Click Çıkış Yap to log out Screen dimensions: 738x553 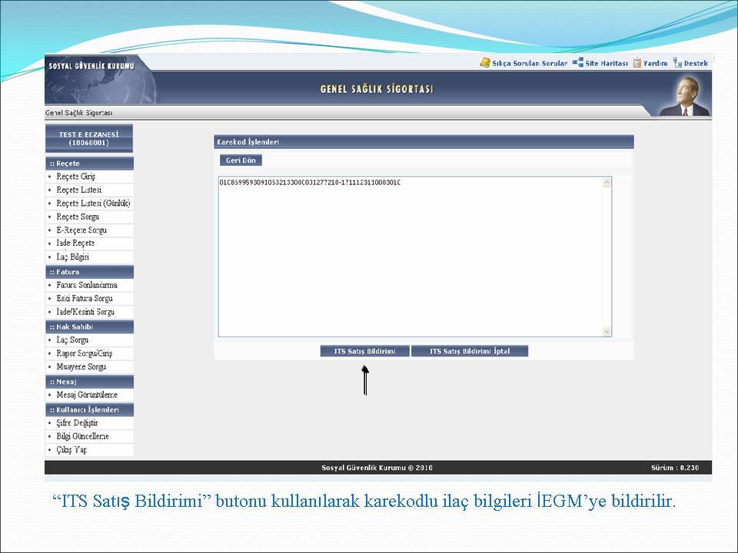click(71, 450)
